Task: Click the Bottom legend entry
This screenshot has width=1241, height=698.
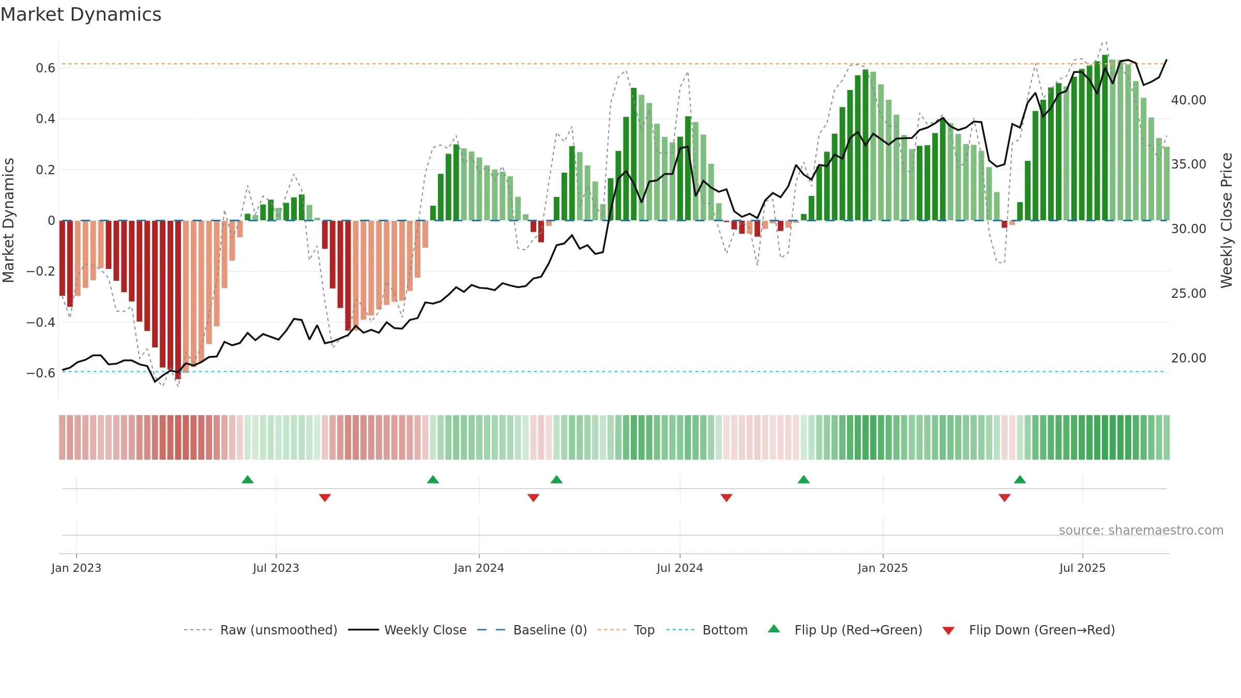Action: [707, 630]
